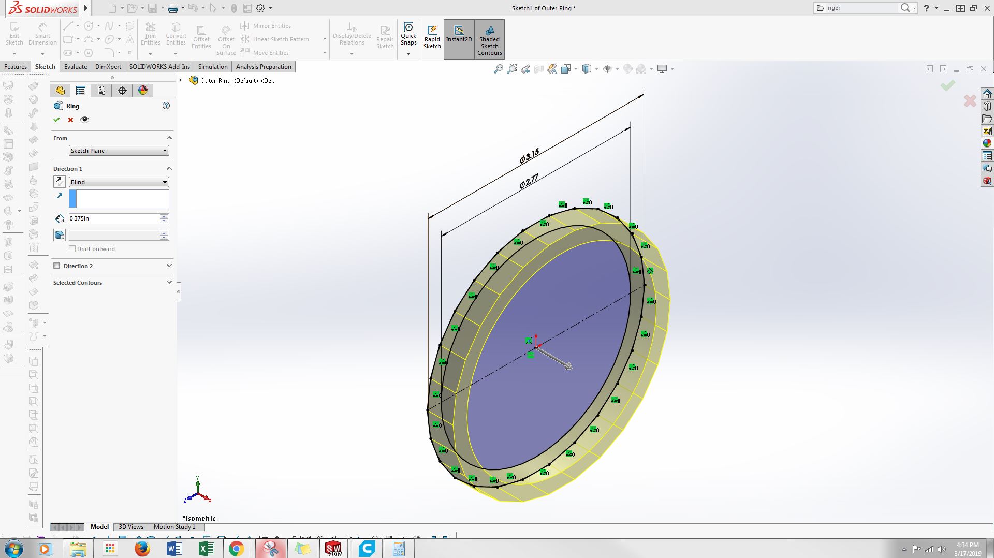
Task: Open the PropertyManager tab icon
Action: tap(81, 91)
